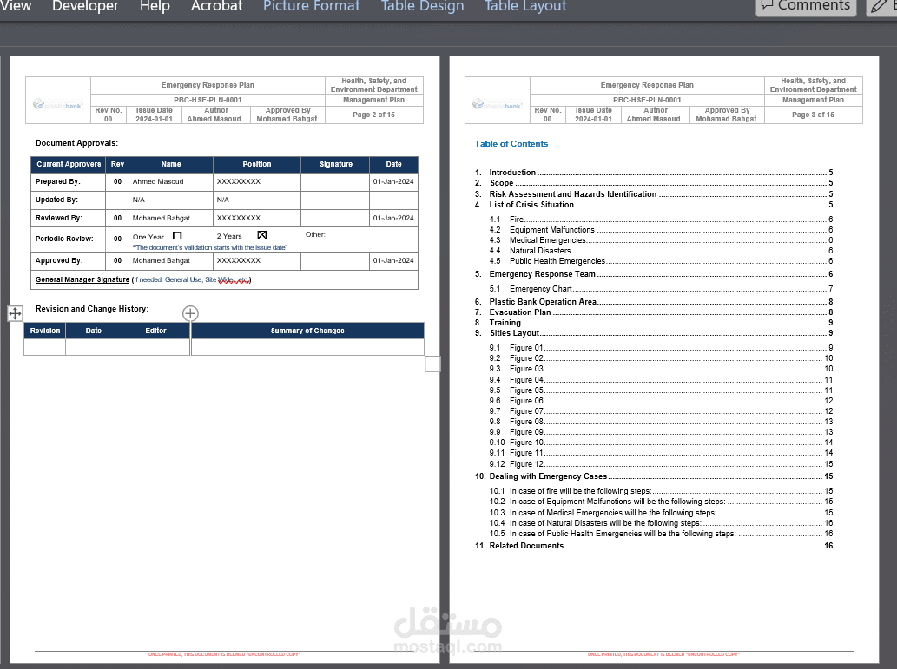Click the empty Summary of Changes cell

pyautogui.click(x=307, y=347)
